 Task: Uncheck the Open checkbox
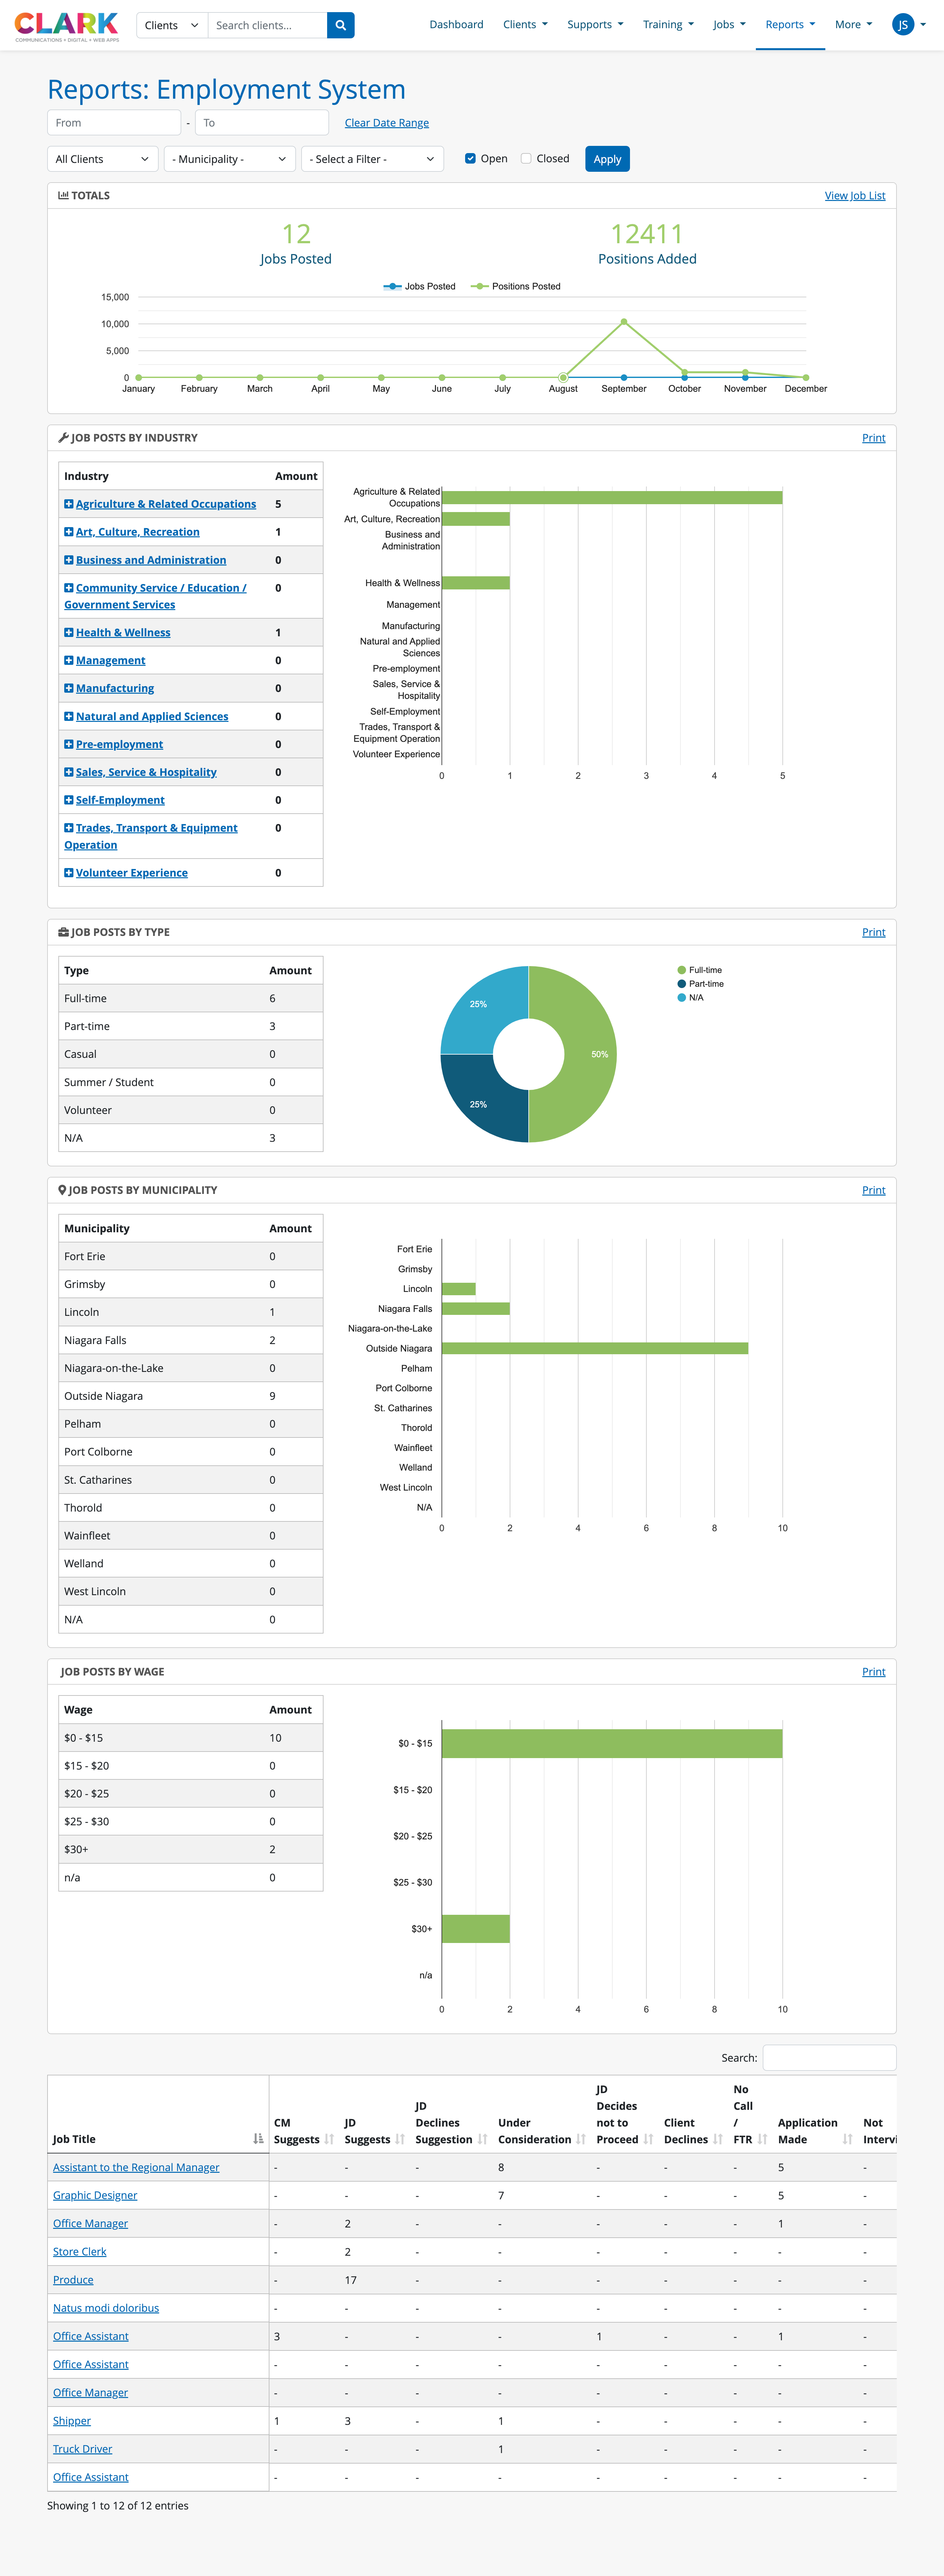click(470, 158)
